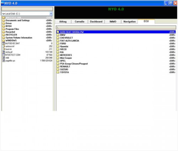This screenshot has width=178, height=151.
Task: Click the SUZUKI folder icon
Action: pyautogui.click(x=58, y=69)
